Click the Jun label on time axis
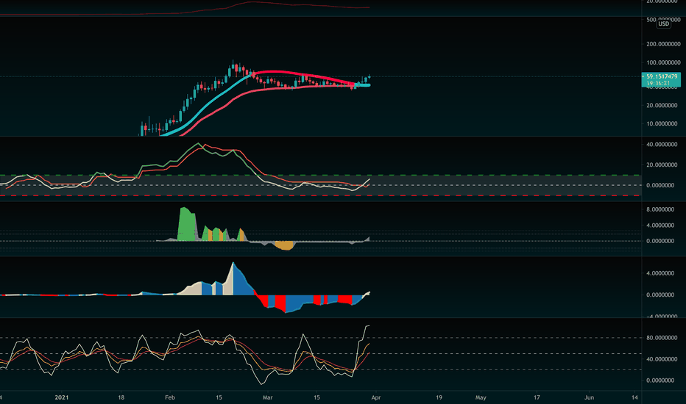 point(589,397)
